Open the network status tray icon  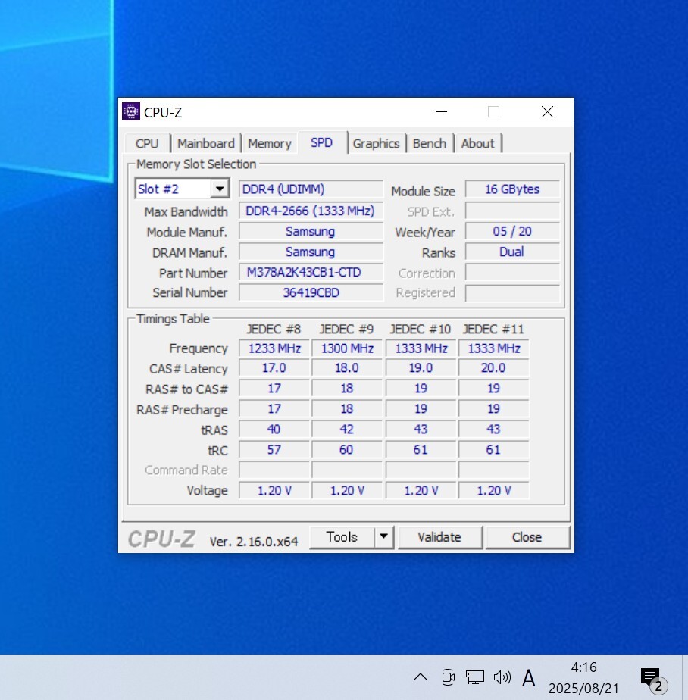click(474, 677)
